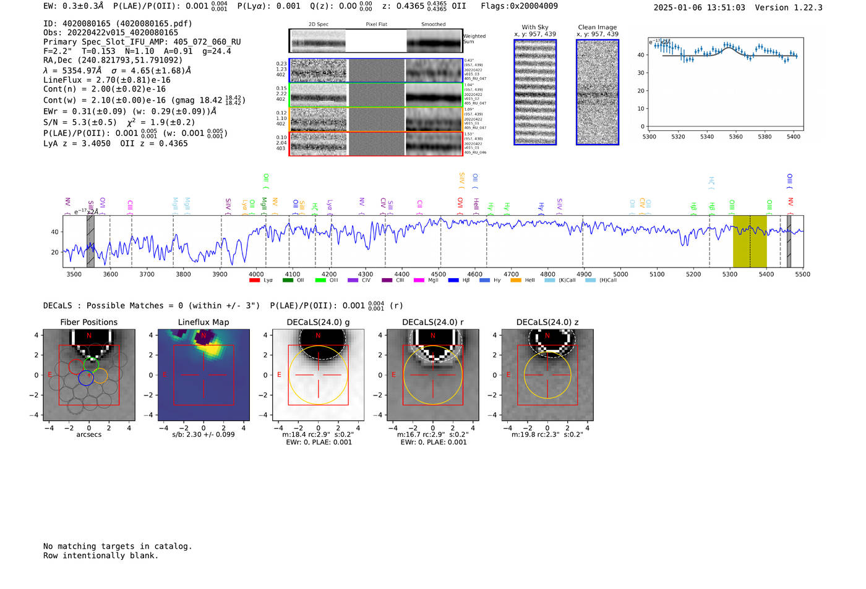Click the 'Weighted Sum' label
Screen dimensions: 866x589
(474, 39)
